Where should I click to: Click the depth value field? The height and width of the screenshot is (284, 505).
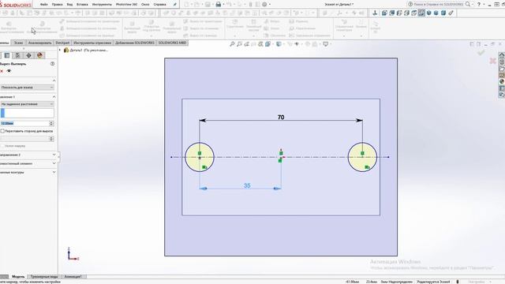(24, 123)
